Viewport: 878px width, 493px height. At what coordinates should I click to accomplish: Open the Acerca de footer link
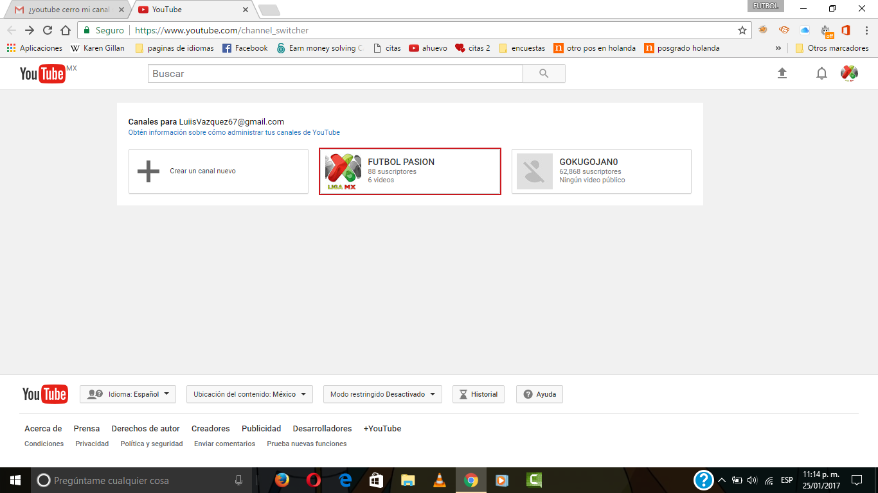click(43, 429)
